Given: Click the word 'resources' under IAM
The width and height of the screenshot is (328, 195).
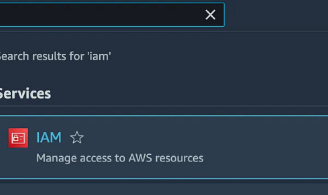Looking at the screenshot, I should [179, 158].
